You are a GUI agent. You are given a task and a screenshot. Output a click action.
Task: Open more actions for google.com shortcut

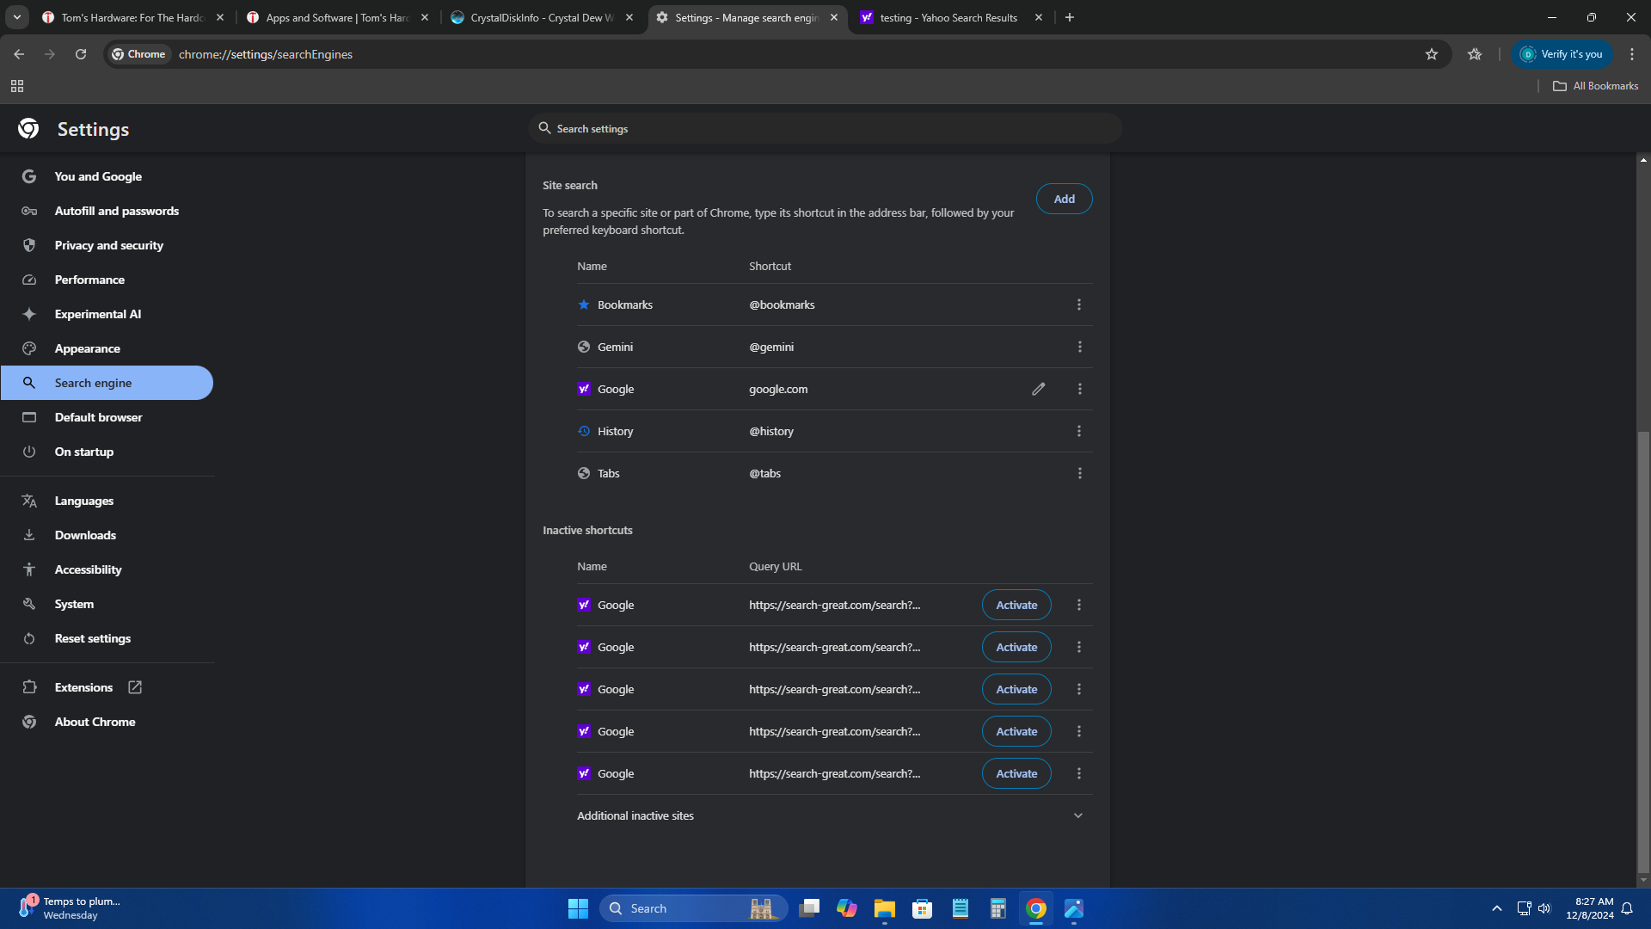[x=1079, y=389]
